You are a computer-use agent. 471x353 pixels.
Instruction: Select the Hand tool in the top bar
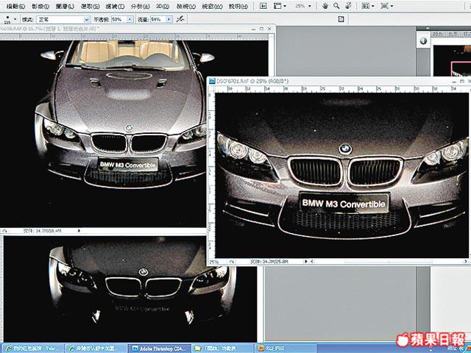[x=325, y=6]
